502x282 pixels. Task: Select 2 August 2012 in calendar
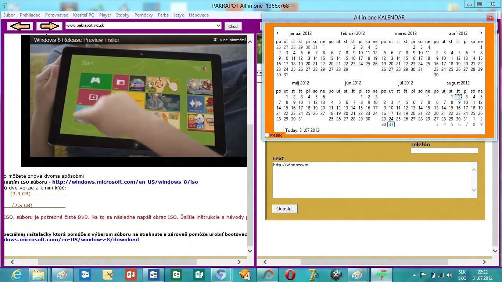458,97
